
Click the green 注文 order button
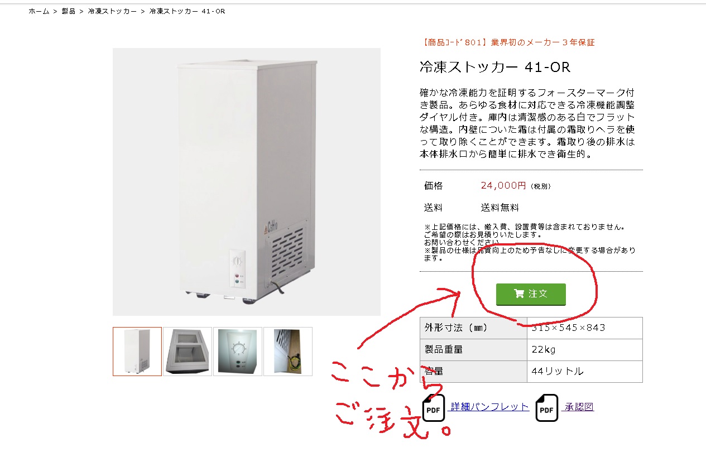pos(531,294)
